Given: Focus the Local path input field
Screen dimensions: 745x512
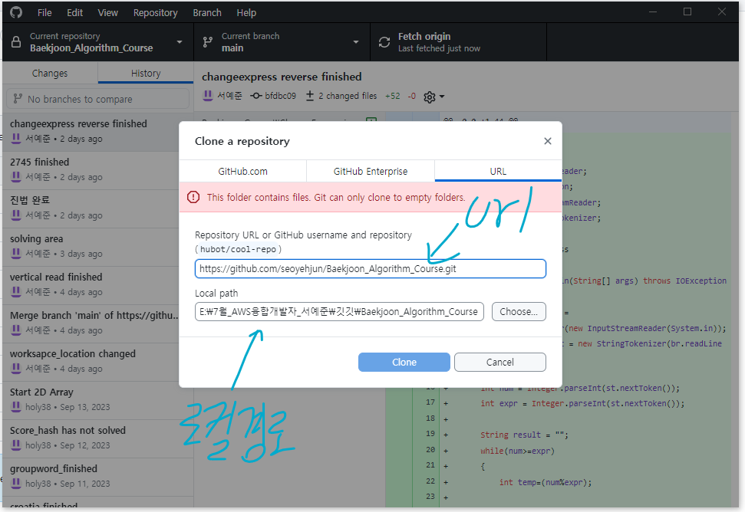Looking at the screenshot, I should pyautogui.click(x=339, y=312).
